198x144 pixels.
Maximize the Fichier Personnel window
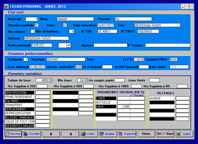click(x=187, y=6)
